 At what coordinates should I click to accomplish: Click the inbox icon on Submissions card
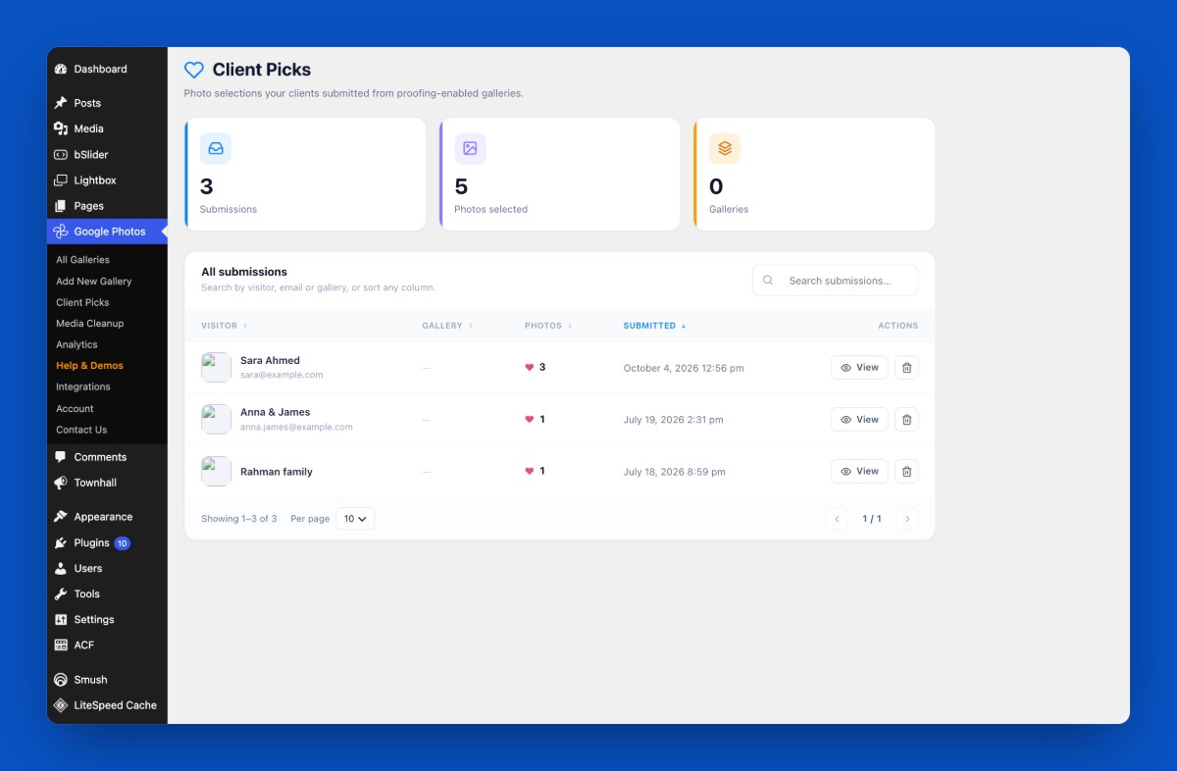216,148
